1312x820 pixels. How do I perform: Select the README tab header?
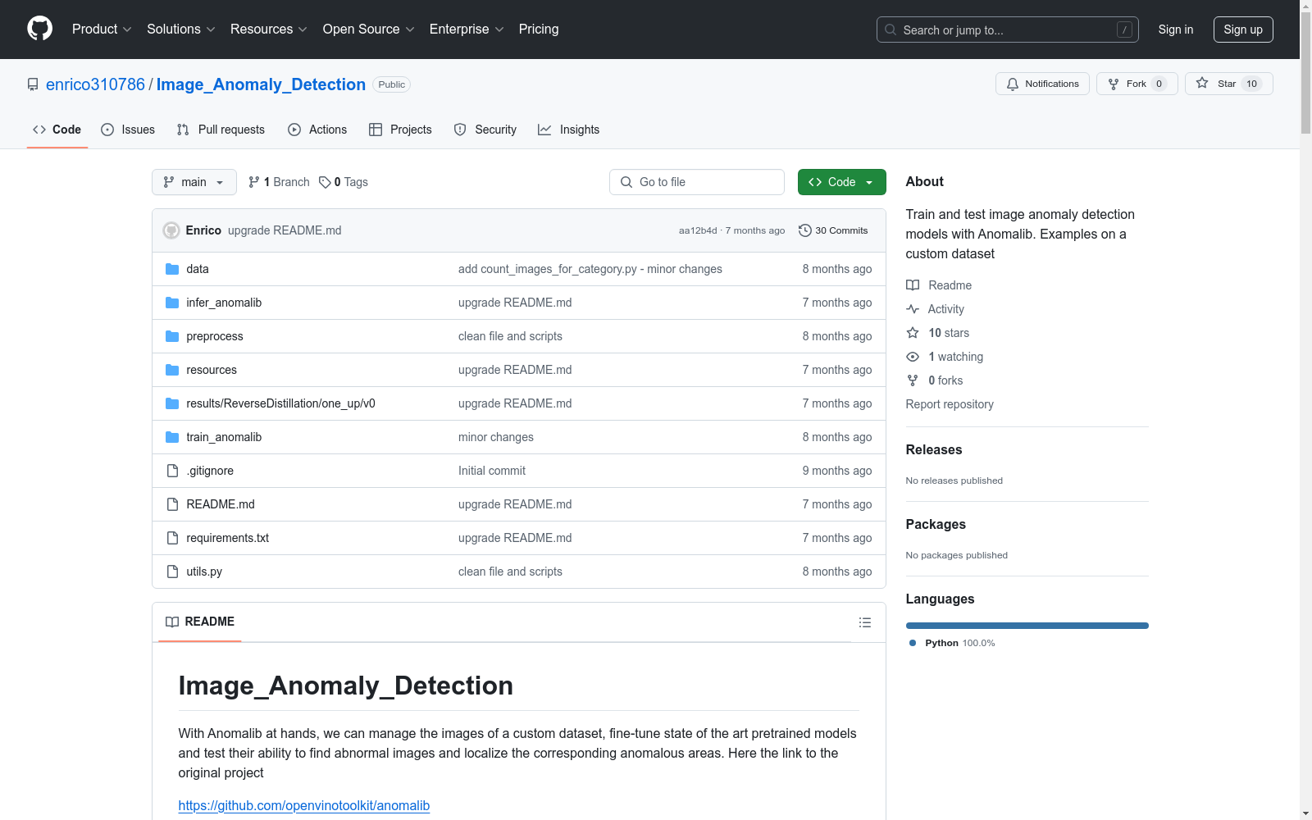(x=200, y=622)
